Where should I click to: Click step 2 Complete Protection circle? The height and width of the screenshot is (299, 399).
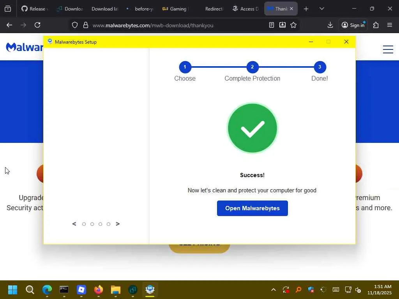pyautogui.click(x=252, y=67)
